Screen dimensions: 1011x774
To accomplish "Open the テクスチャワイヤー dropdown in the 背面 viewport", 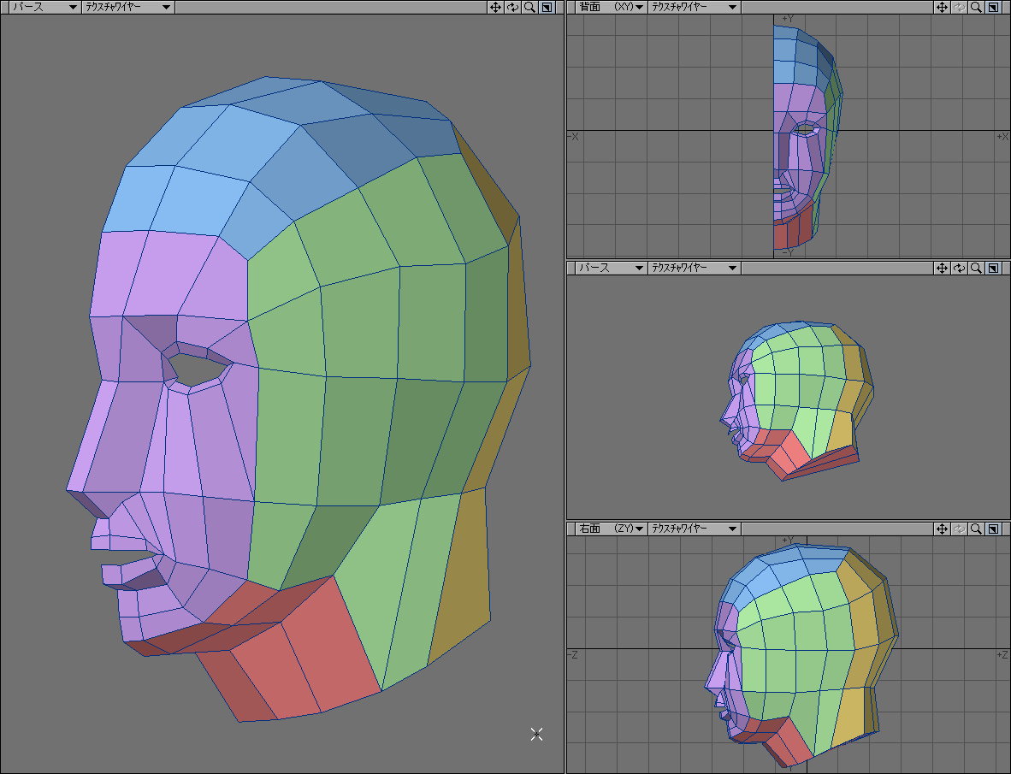I will (693, 7).
